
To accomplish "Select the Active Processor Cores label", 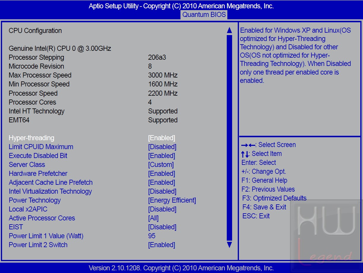I will (x=42, y=218).
